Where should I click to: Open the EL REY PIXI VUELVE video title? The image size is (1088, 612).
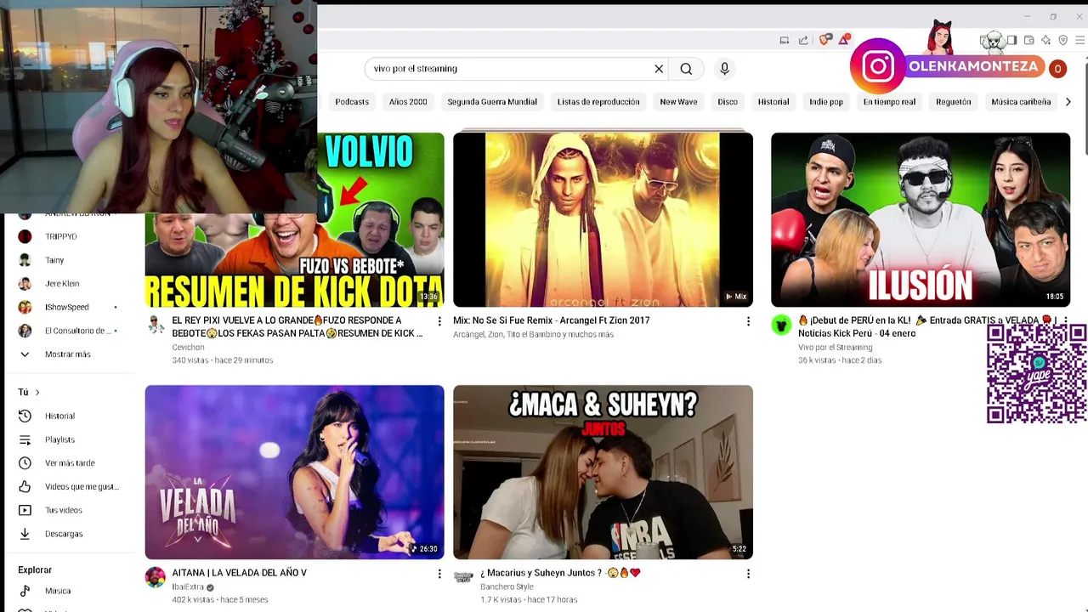297,327
